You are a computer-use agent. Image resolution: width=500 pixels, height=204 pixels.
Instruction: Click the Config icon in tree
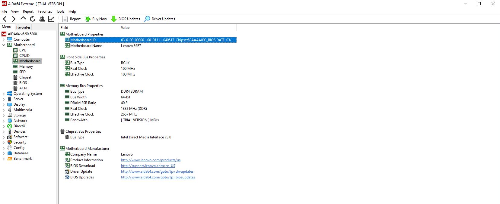(10, 148)
